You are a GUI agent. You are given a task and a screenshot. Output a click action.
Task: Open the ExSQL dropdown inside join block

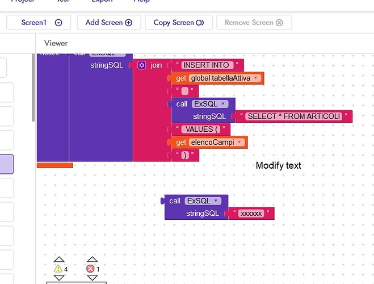coord(223,104)
